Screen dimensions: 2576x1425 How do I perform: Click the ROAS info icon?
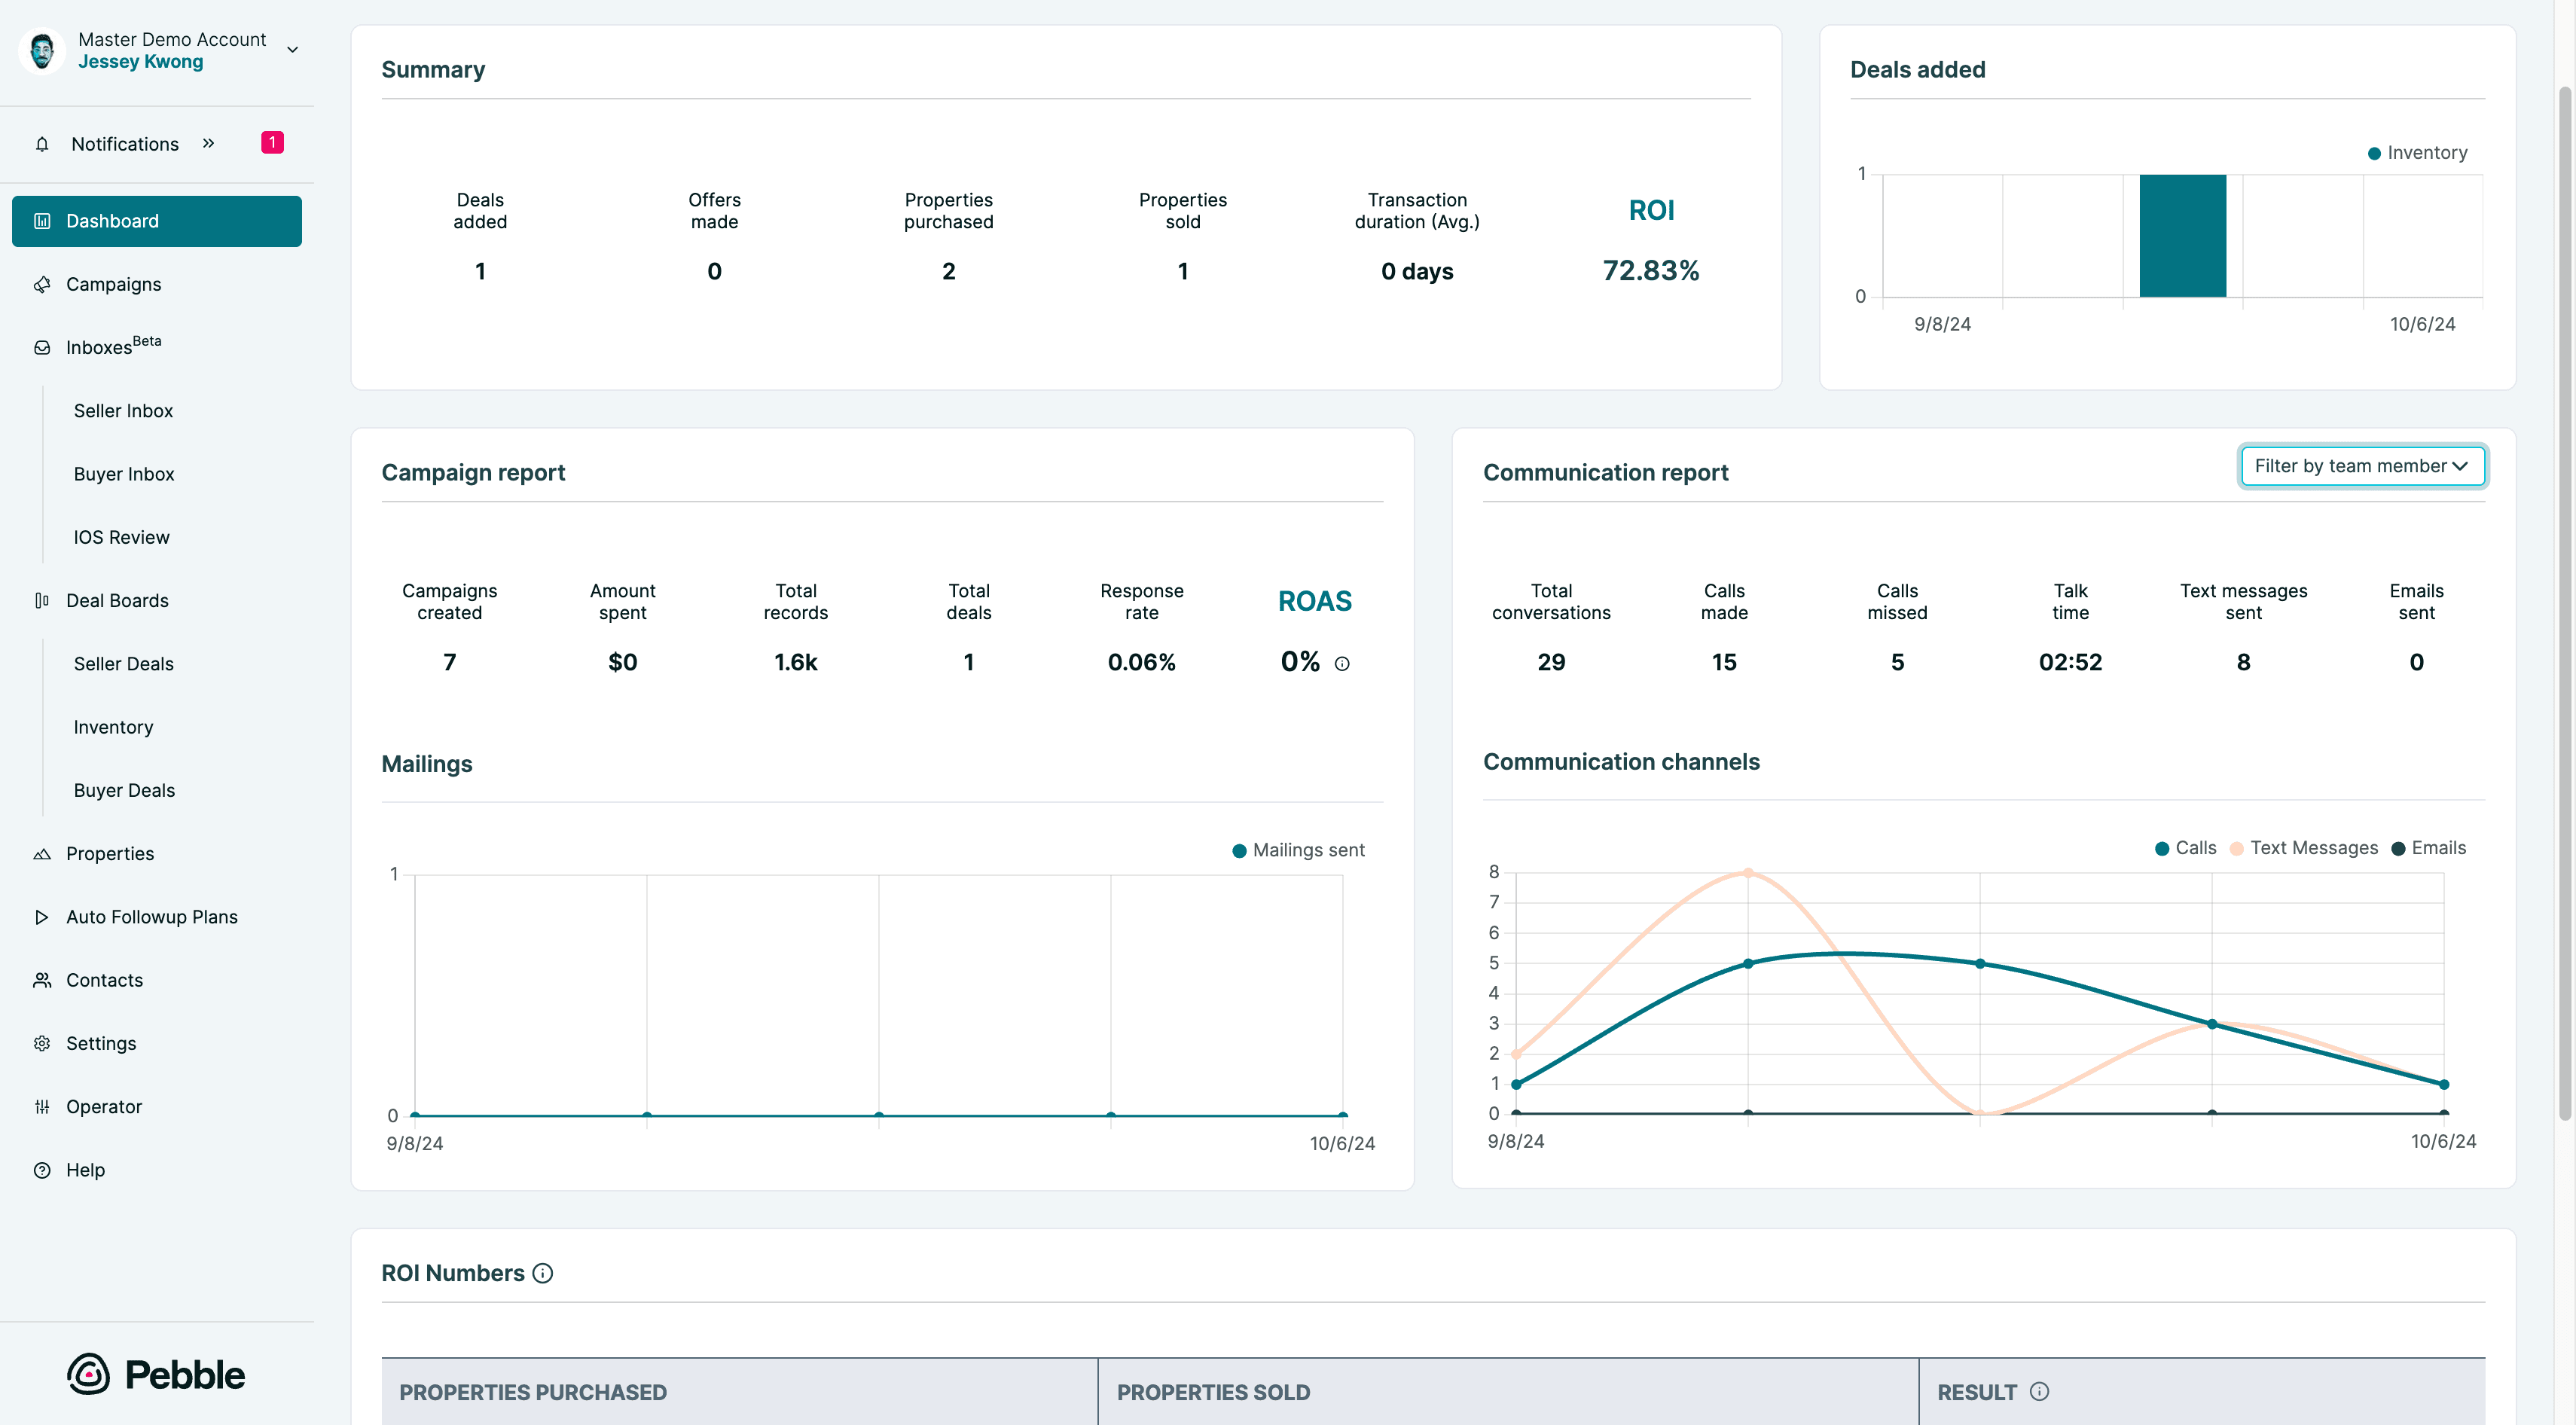click(x=1342, y=664)
